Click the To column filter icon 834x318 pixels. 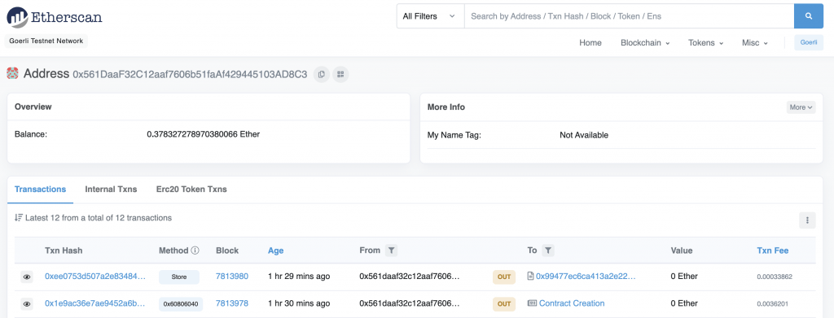(548, 250)
